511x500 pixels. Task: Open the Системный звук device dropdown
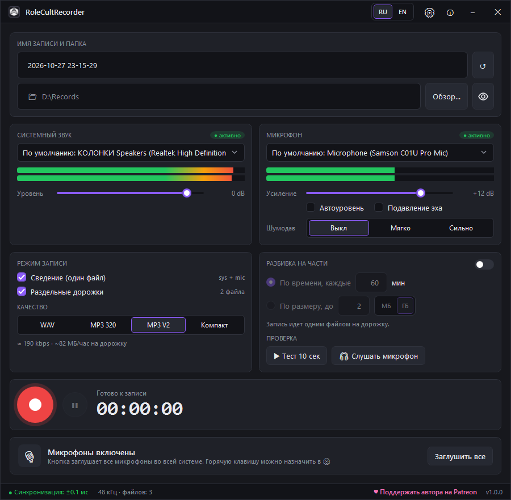[x=131, y=153]
